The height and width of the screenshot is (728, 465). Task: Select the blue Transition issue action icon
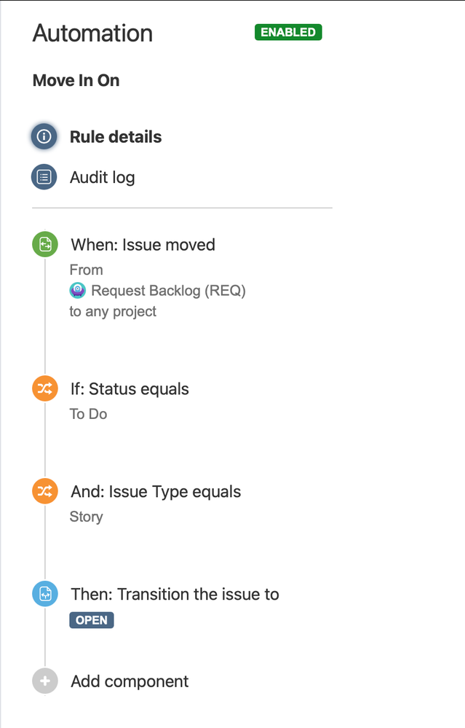click(x=45, y=594)
